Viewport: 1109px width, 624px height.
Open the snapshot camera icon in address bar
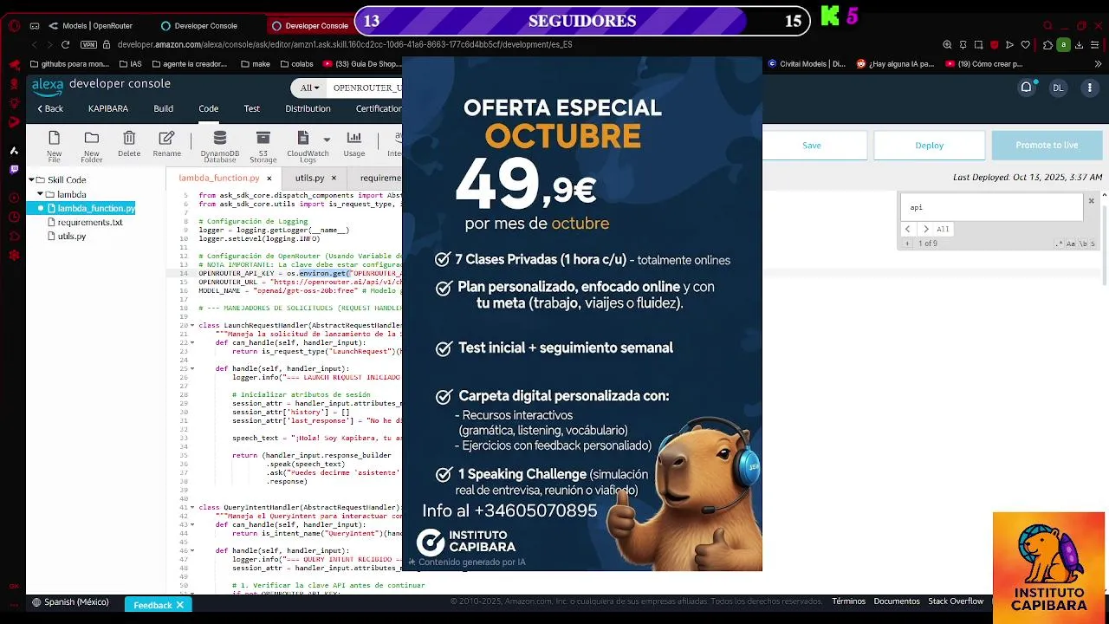[978, 44]
